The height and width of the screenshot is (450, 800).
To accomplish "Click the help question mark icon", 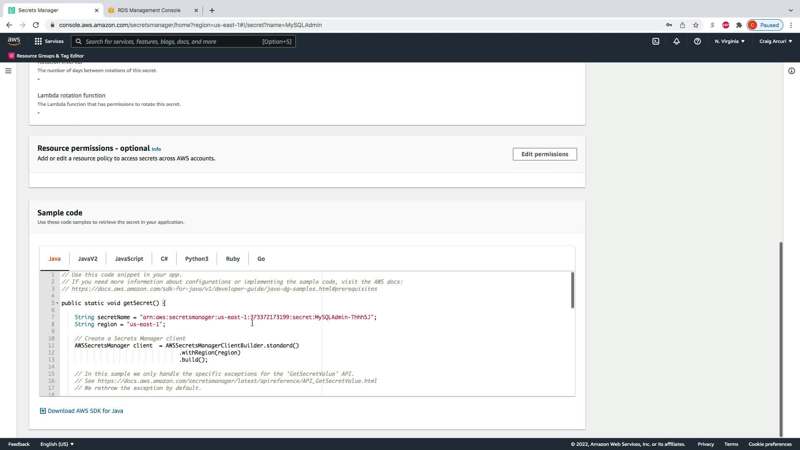I will [x=697, y=41].
